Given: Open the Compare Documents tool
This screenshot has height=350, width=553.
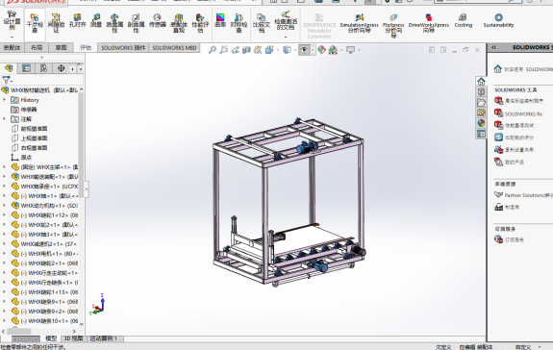Looking at the screenshot, I should 262,22.
